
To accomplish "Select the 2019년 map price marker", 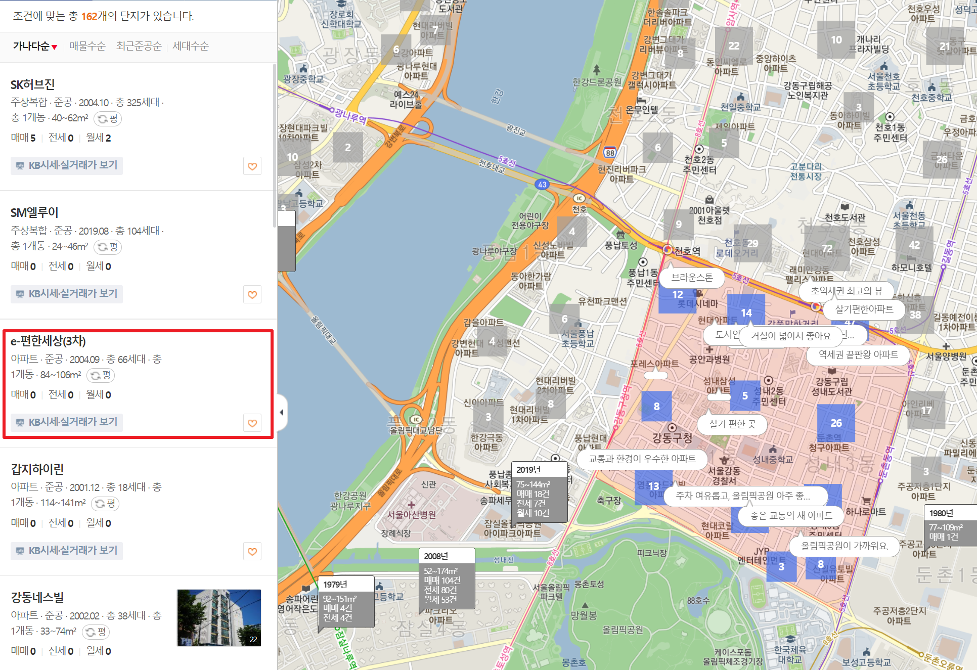I will pyautogui.click(x=539, y=492).
